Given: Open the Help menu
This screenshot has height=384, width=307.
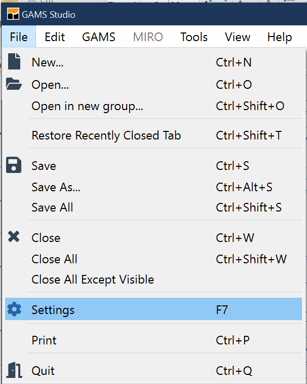Looking at the screenshot, I should tap(280, 37).
